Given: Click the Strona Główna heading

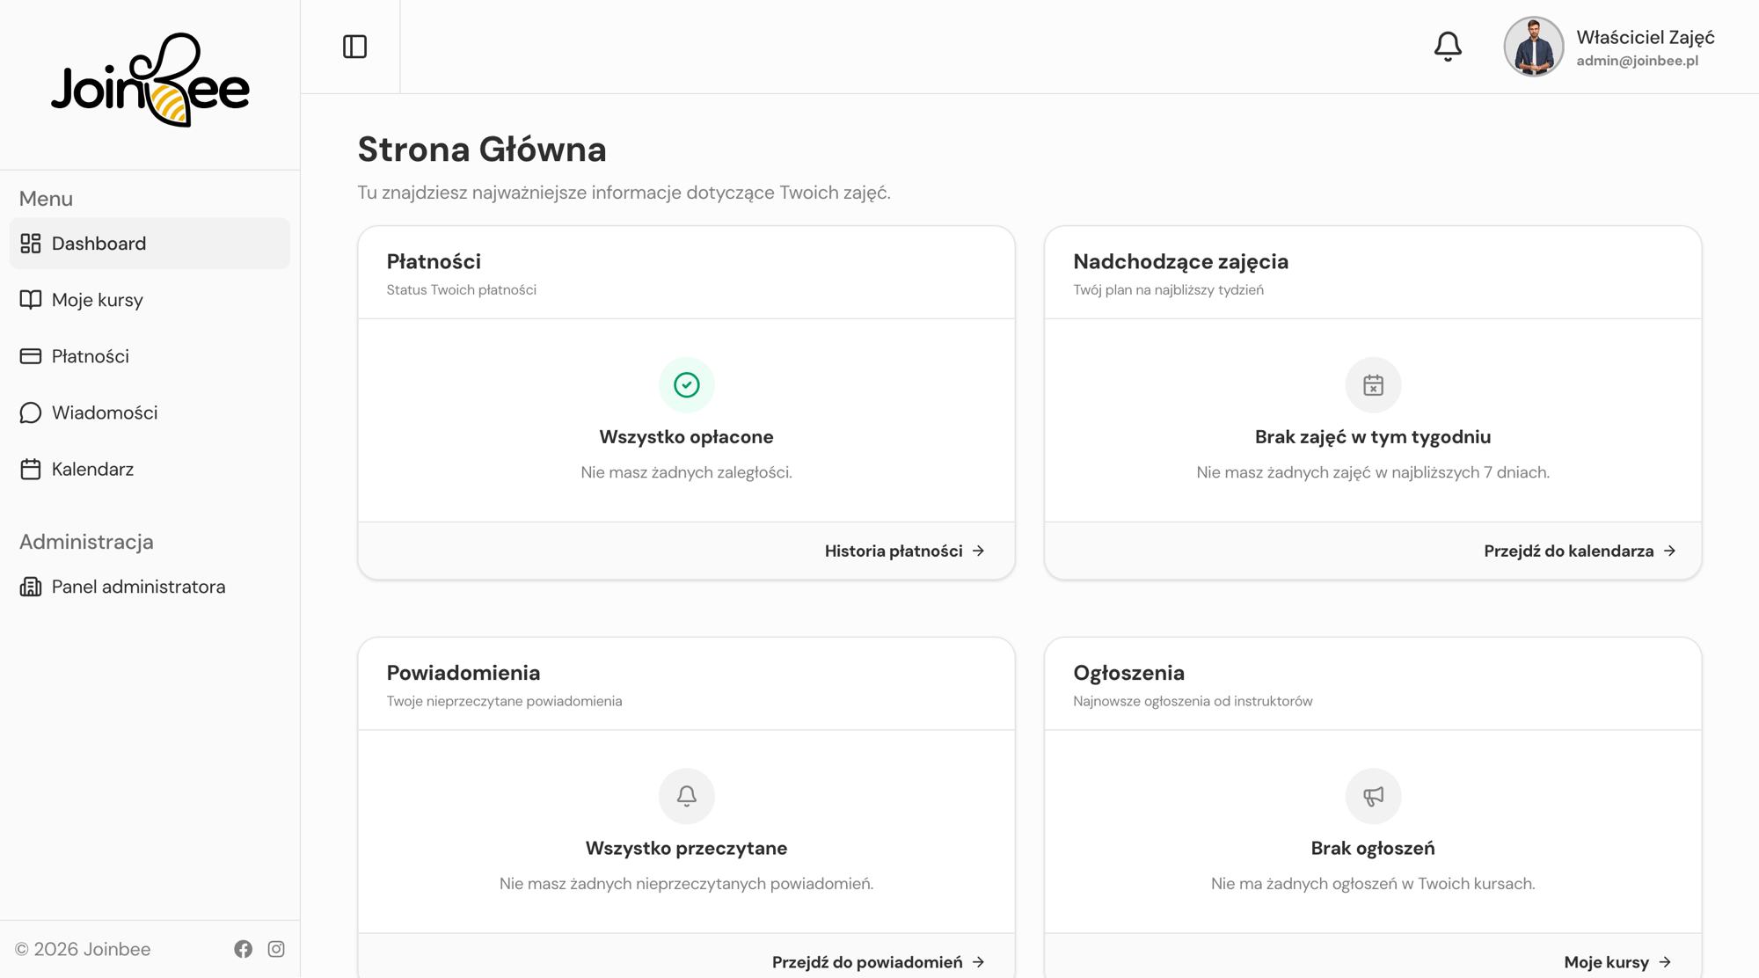Looking at the screenshot, I should tap(482, 150).
